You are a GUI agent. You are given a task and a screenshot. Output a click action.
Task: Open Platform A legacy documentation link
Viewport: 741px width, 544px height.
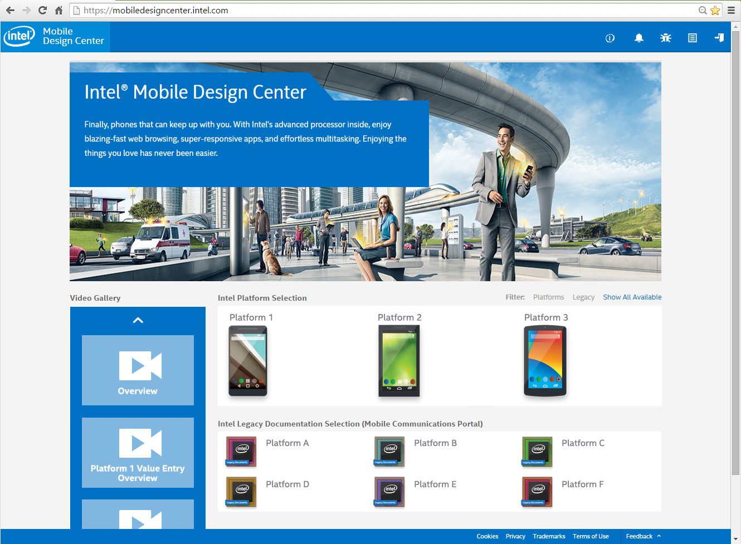[x=287, y=443]
